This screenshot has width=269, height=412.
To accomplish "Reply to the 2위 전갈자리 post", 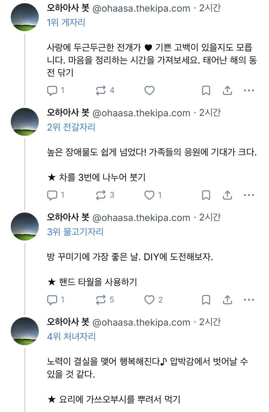I will click(x=52, y=195).
